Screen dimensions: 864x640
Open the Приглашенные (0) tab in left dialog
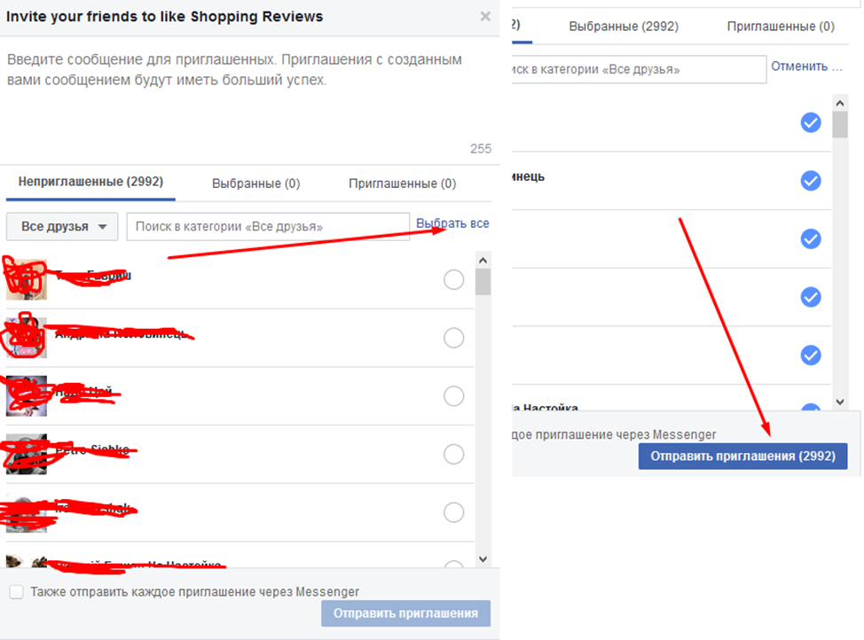(x=402, y=183)
